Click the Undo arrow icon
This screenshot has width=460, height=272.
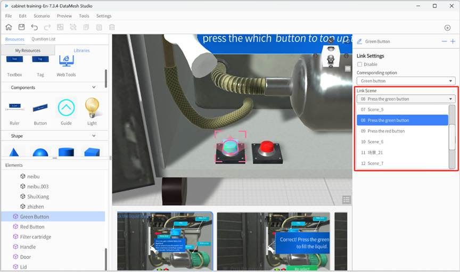coord(35,27)
